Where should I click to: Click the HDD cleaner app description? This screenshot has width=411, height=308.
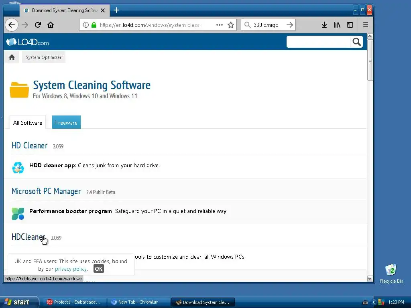pos(94,166)
